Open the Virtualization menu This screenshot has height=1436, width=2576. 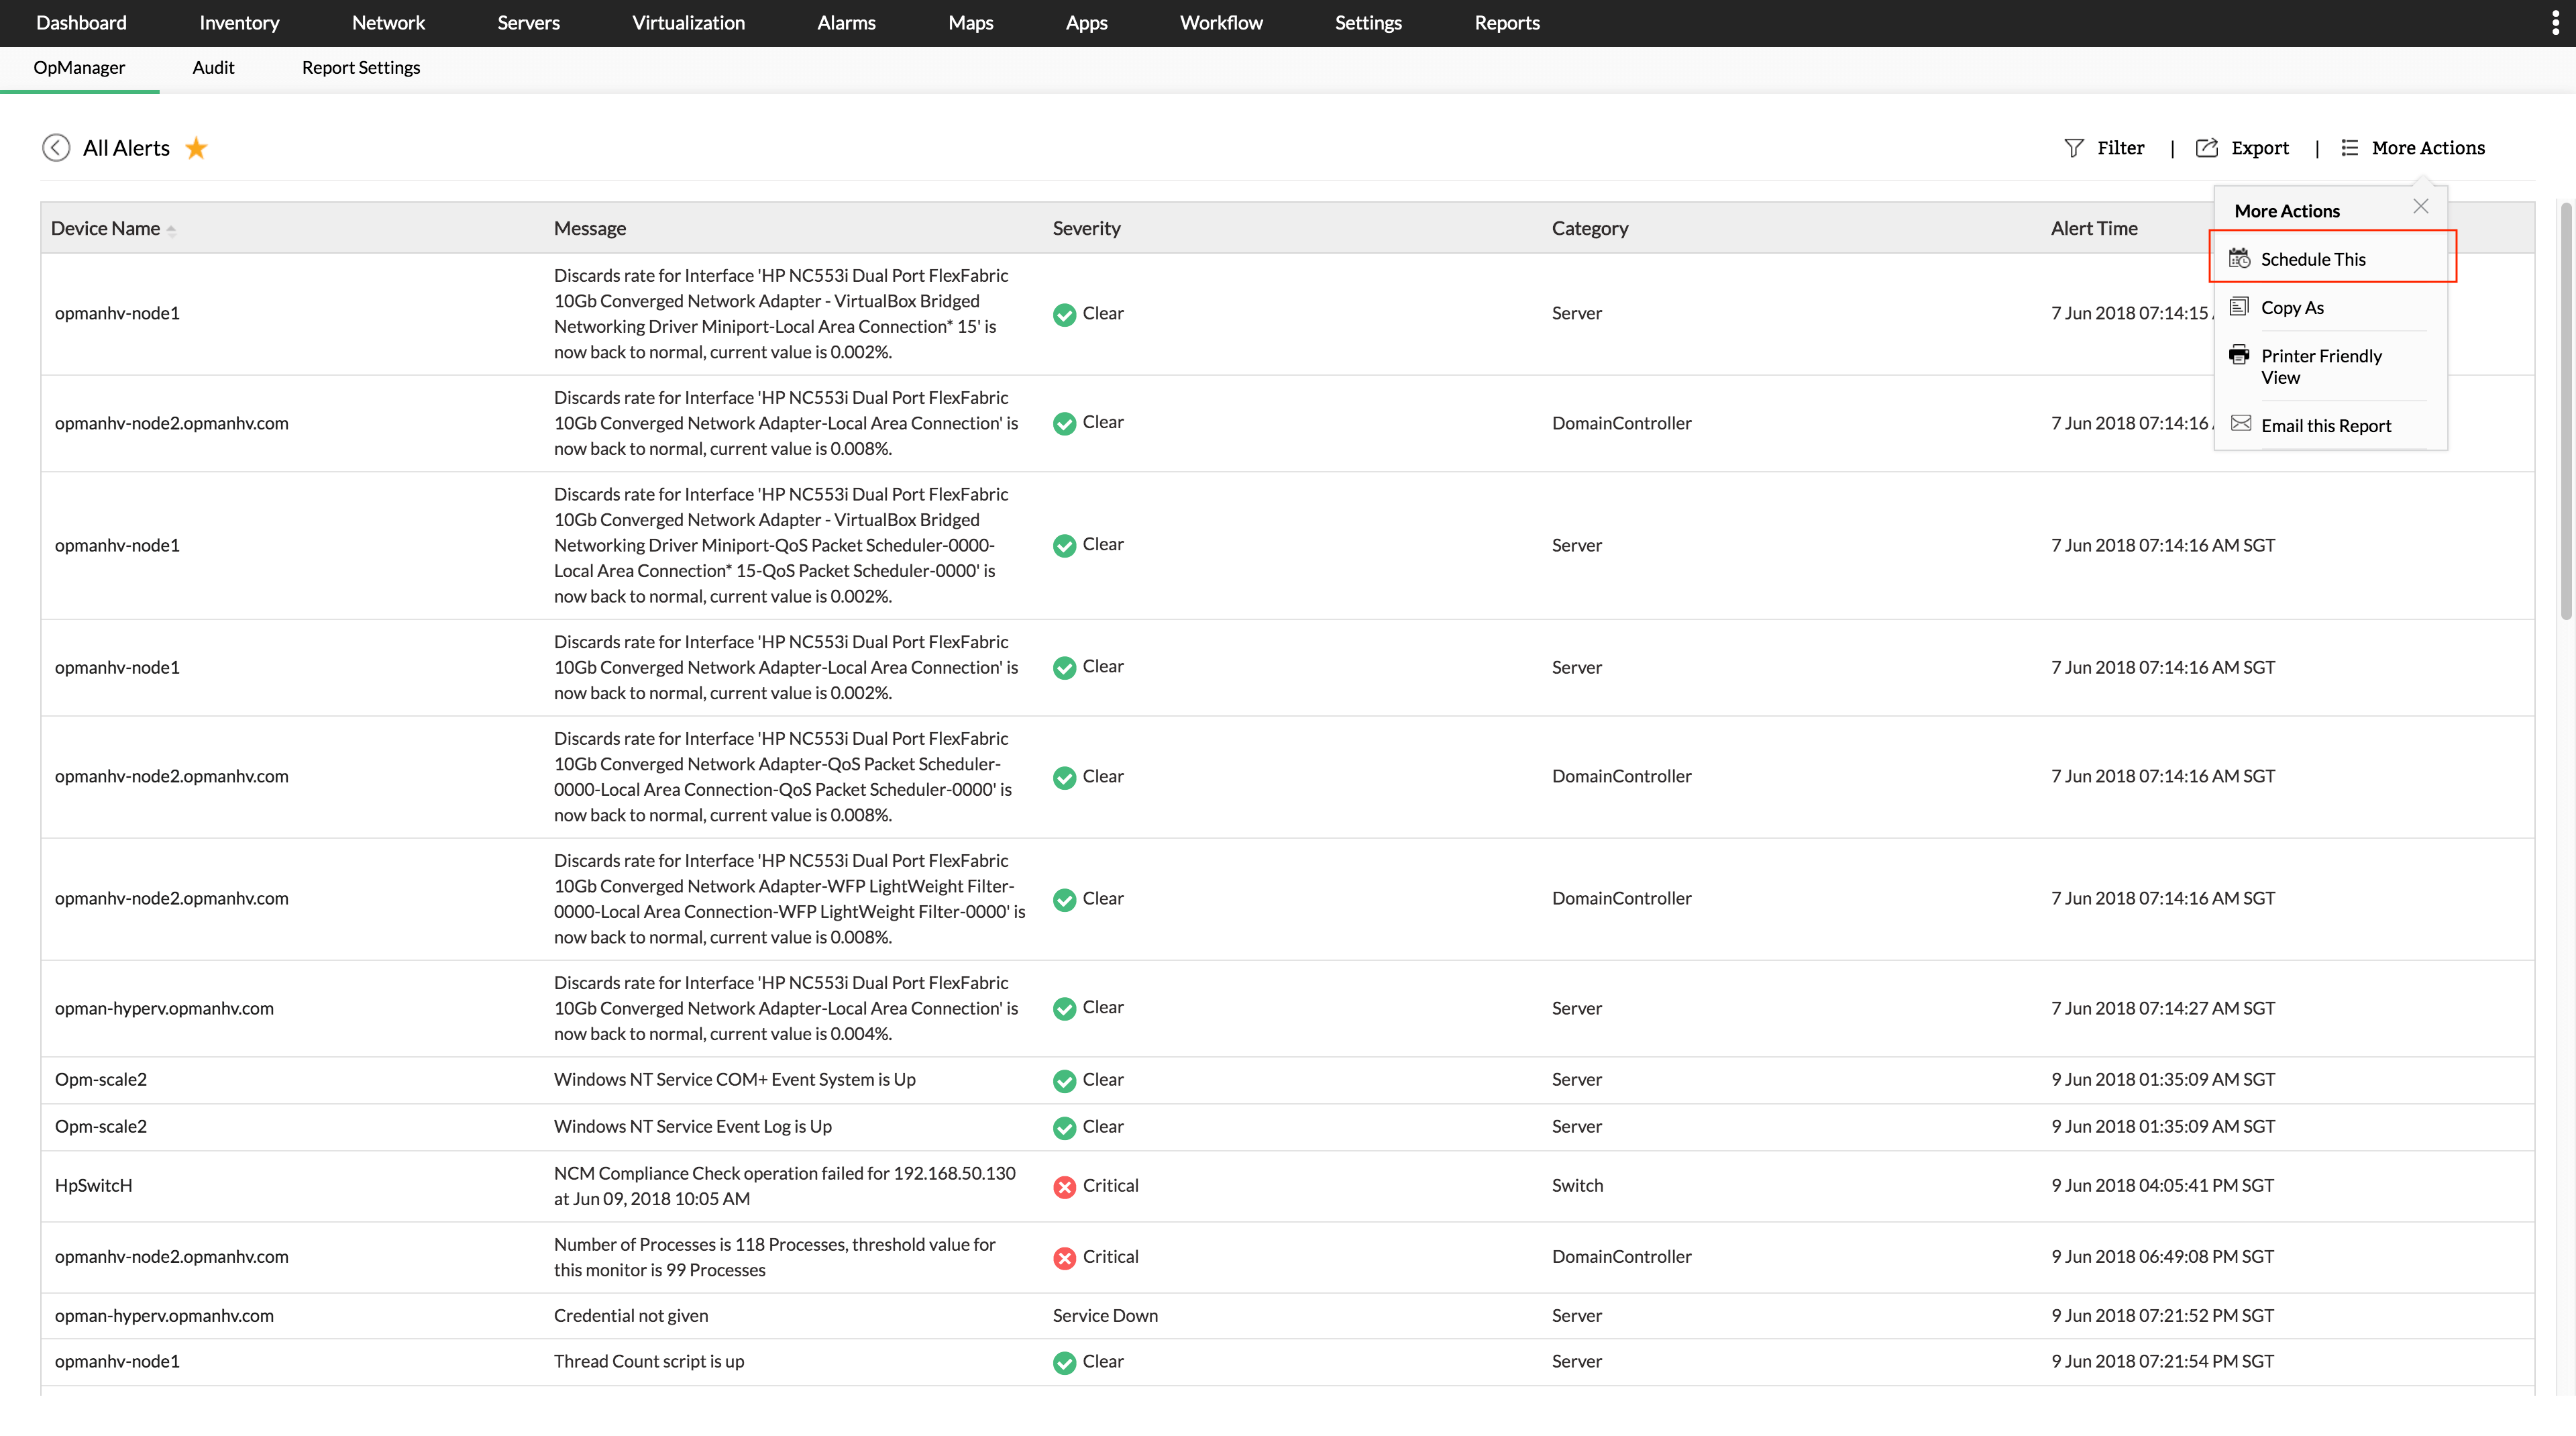(688, 23)
